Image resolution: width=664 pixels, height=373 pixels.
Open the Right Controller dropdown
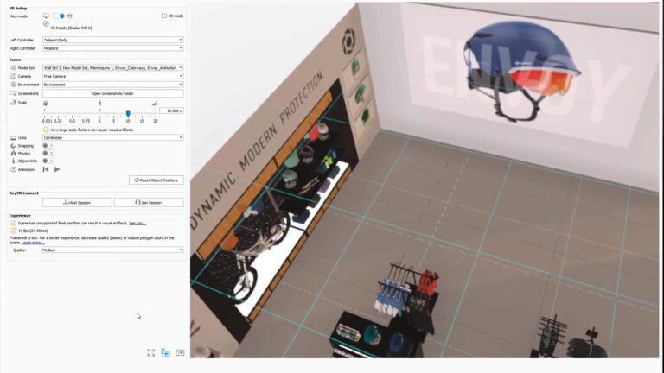tap(113, 48)
